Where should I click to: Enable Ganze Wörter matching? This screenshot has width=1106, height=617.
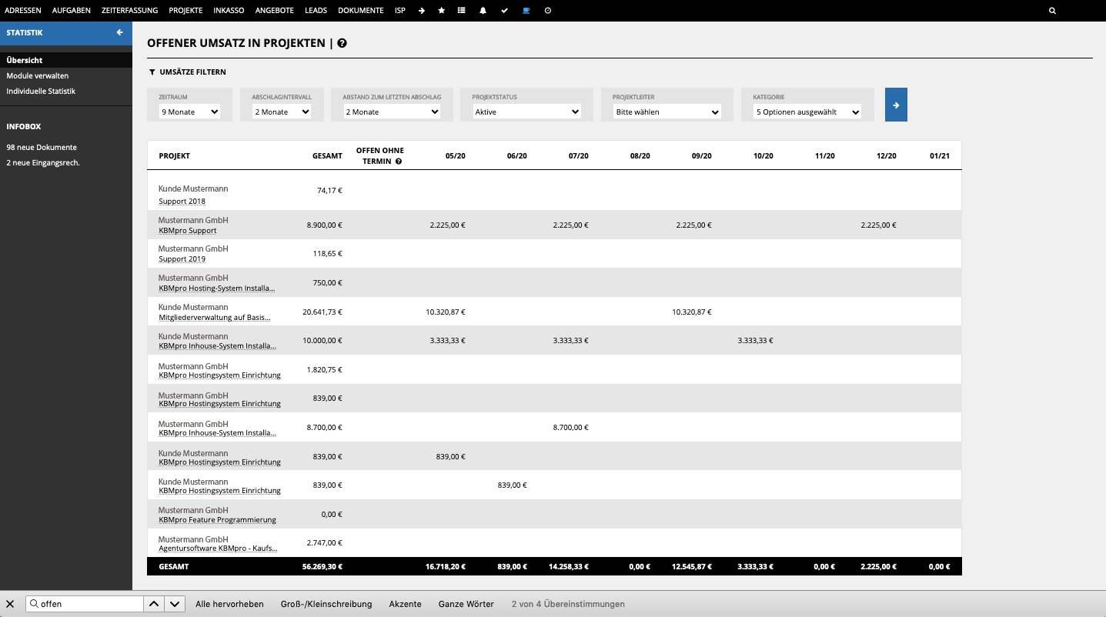click(x=466, y=604)
